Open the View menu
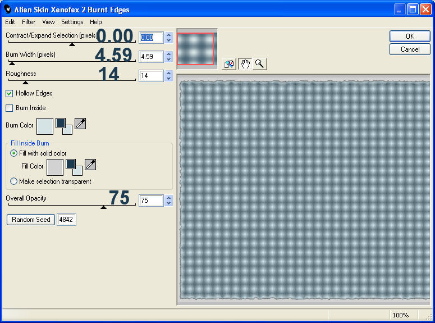The height and width of the screenshot is (323, 435). point(48,22)
